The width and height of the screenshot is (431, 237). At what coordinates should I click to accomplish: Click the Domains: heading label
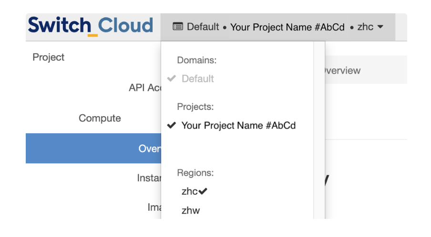(197, 60)
